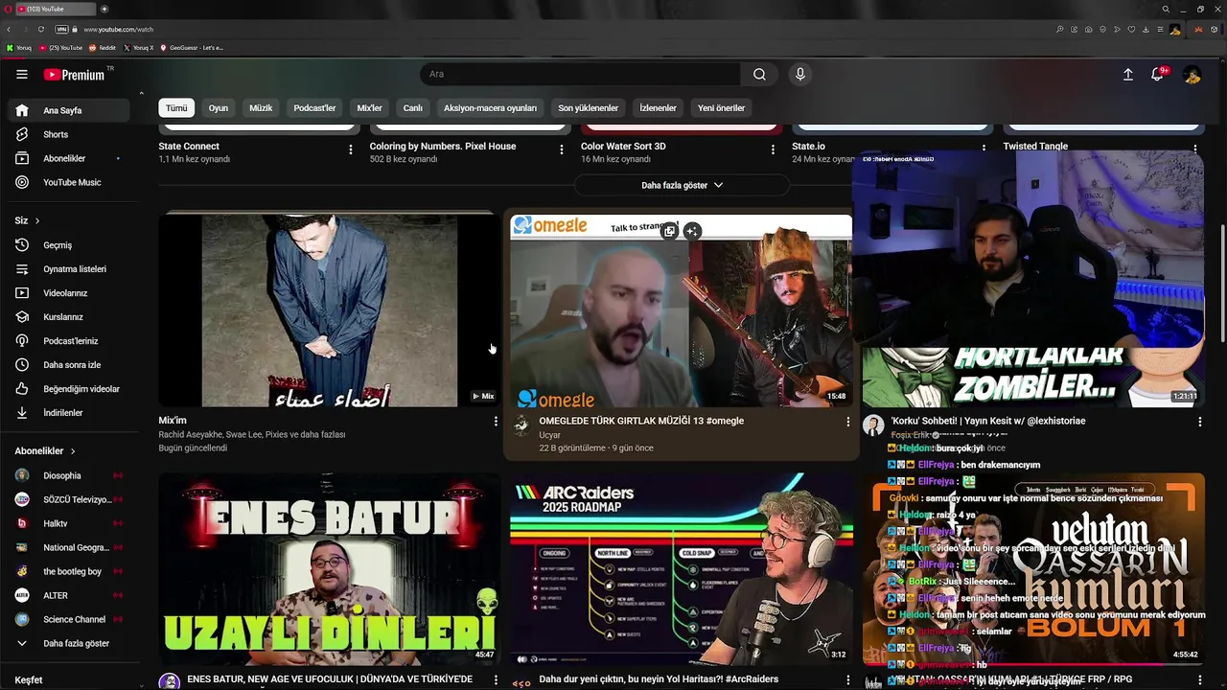
Task: Select the Podcast'ler filter chip
Action: coord(314,108)
